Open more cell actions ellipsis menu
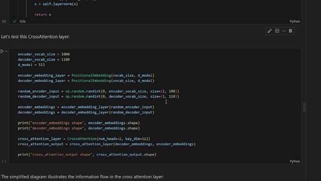Screen dimensions: 321x181 [x=284, y=31]
